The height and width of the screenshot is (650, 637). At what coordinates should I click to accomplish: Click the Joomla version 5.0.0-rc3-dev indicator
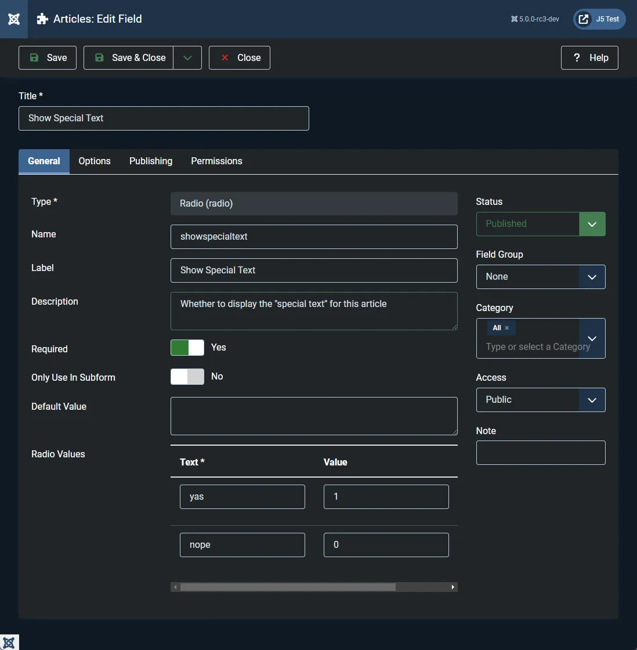tap(535, 19)
